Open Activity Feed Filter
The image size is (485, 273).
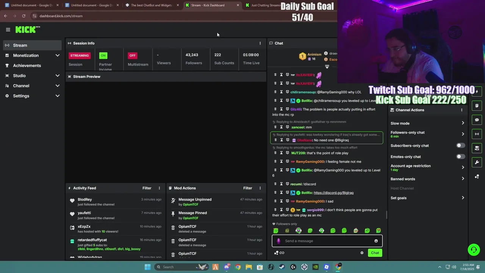(147, 188)
